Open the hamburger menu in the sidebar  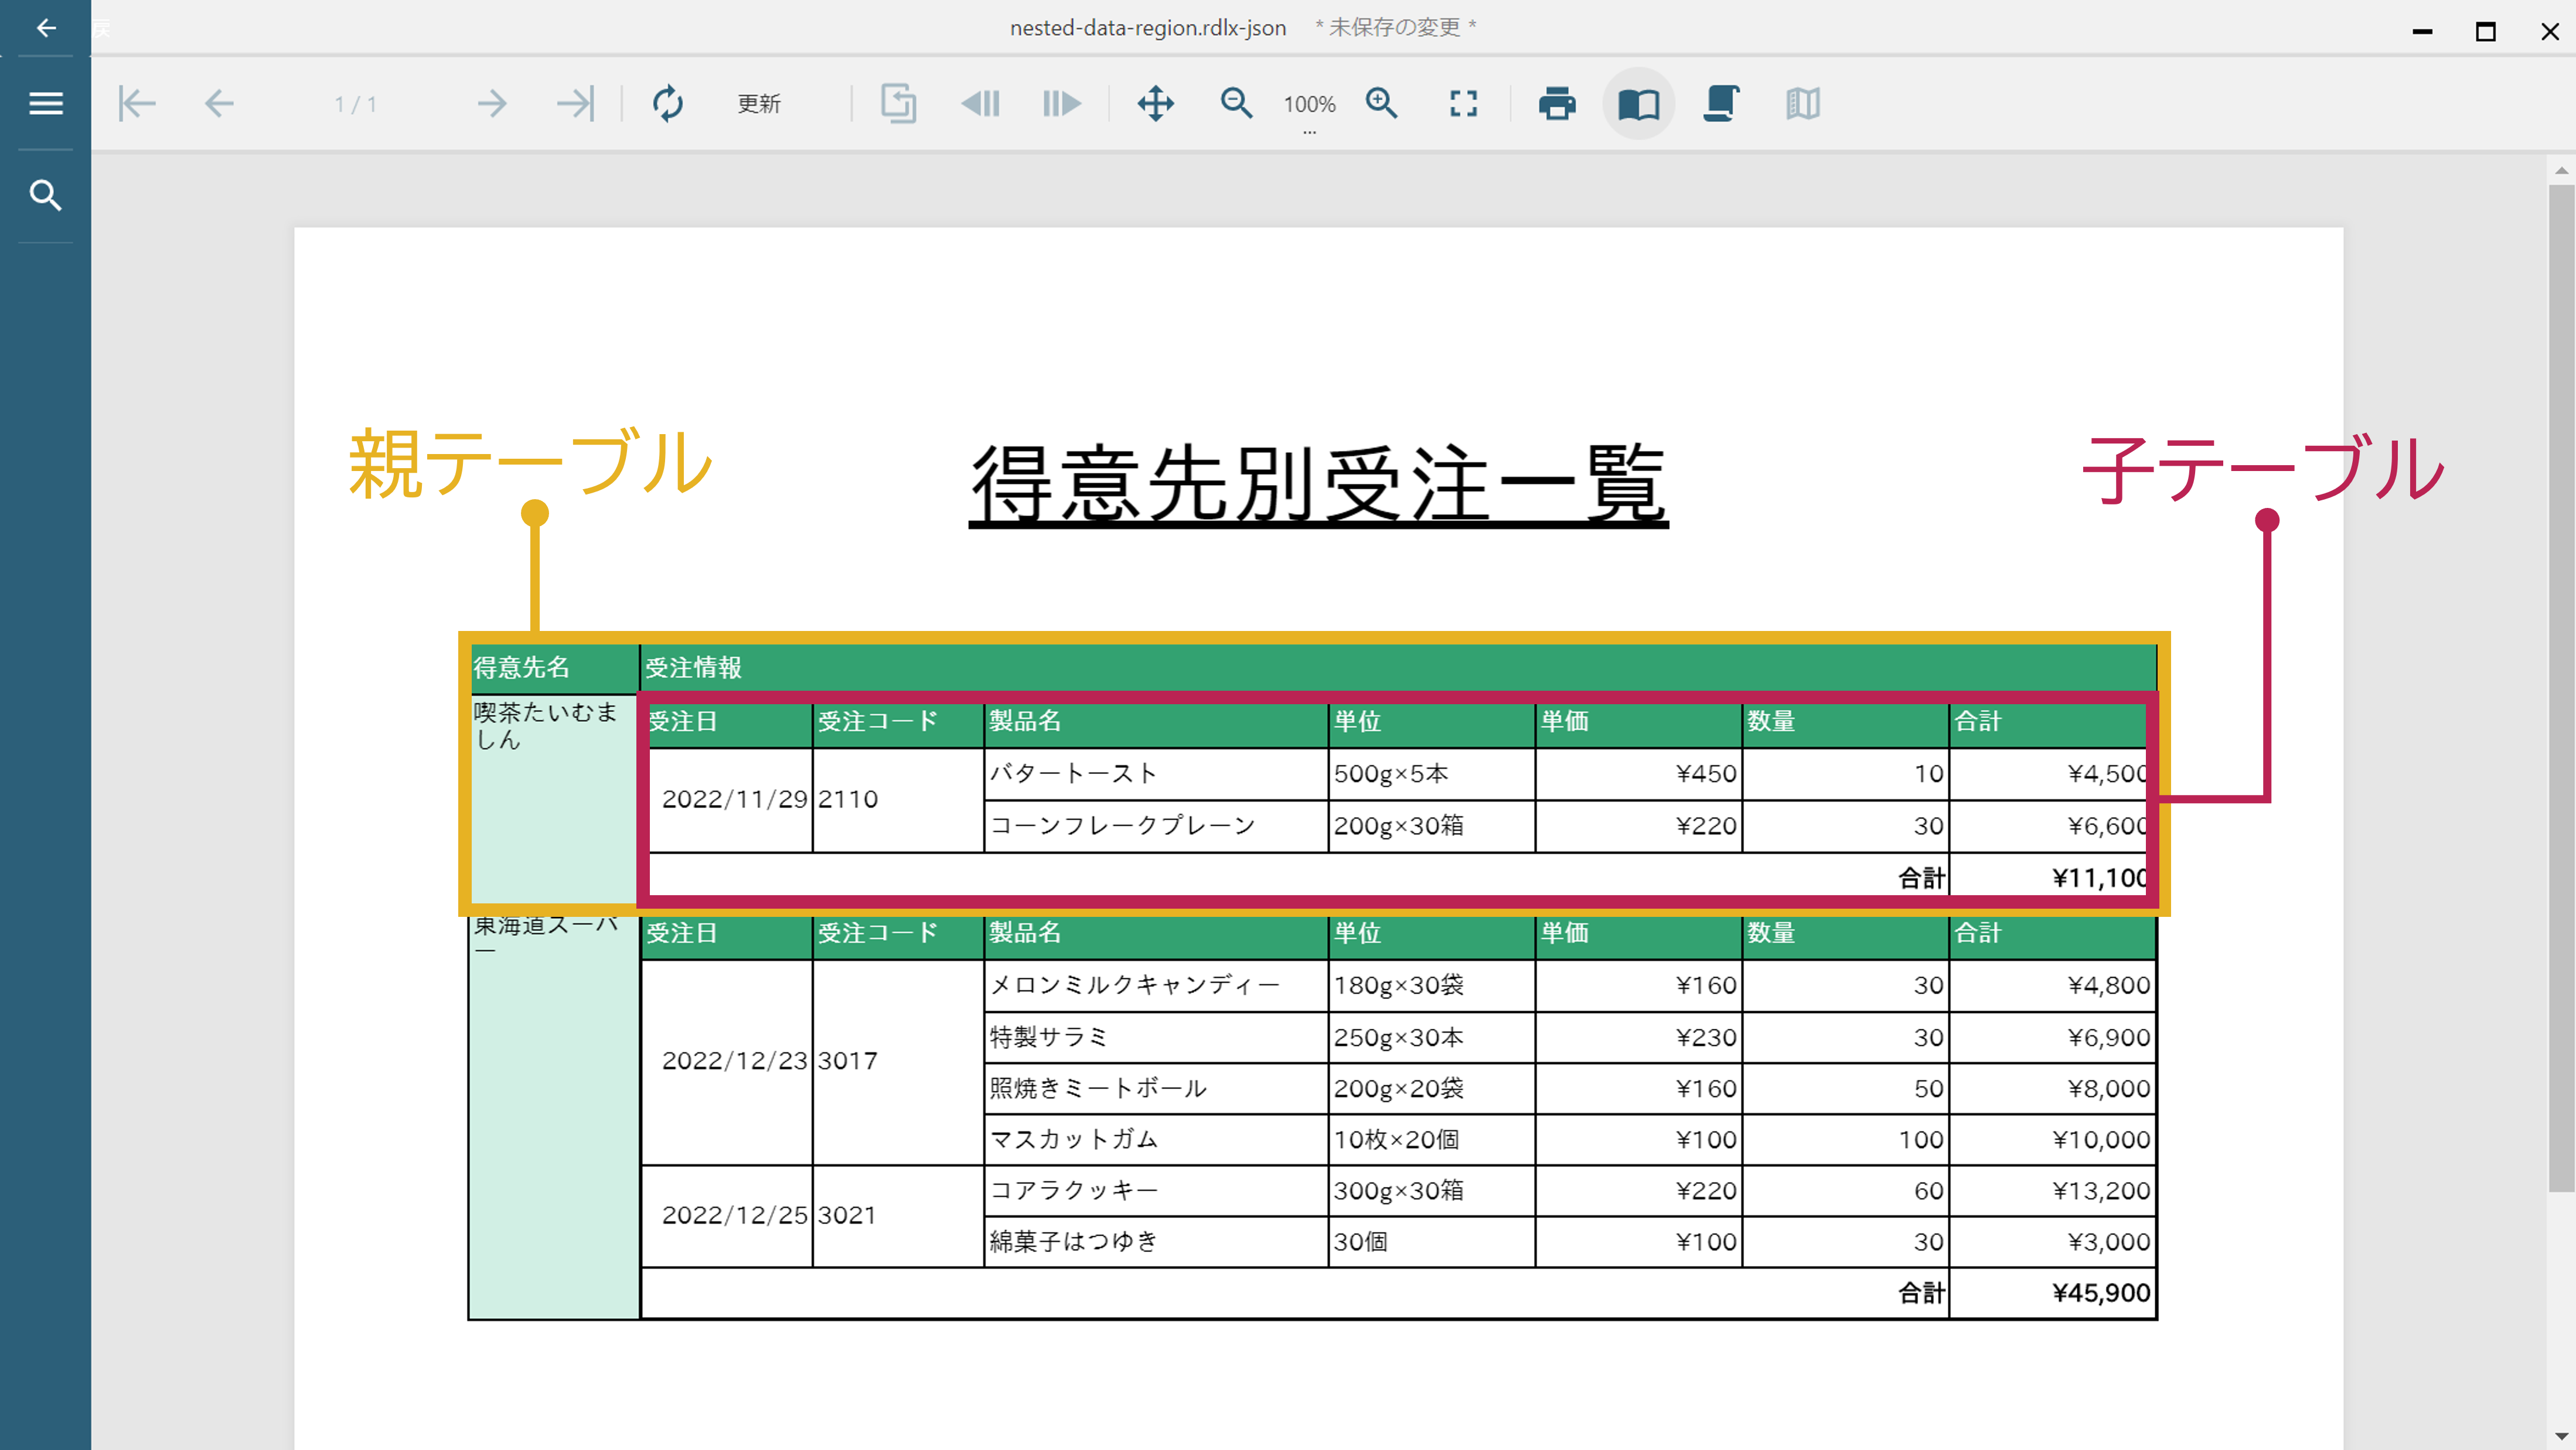[x=46, y=104]
